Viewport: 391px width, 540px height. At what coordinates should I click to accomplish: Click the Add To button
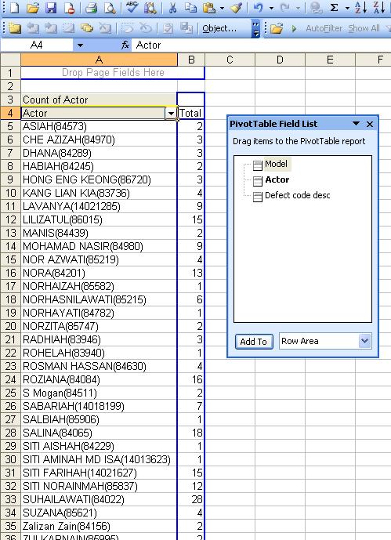254,342
